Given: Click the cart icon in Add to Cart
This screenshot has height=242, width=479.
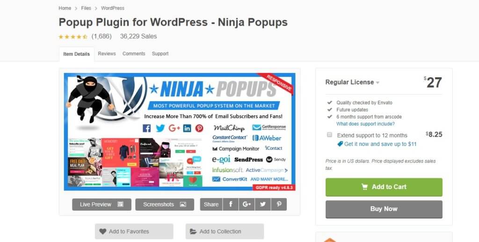Looking at the screenshot, I should 364,187.
